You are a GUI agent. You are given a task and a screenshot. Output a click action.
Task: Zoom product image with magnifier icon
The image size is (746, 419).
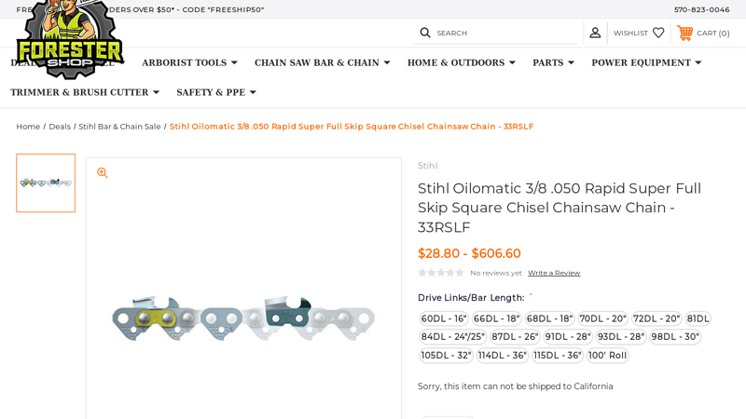coord(103,173)
